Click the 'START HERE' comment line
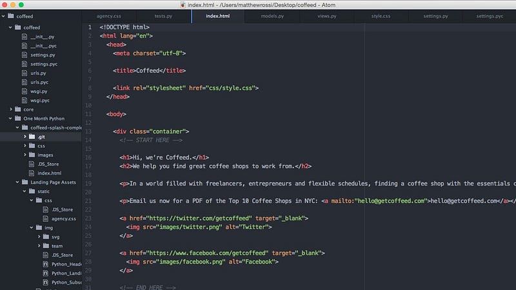The height and width of the screenshot is (290, 516). click(151, 140)
